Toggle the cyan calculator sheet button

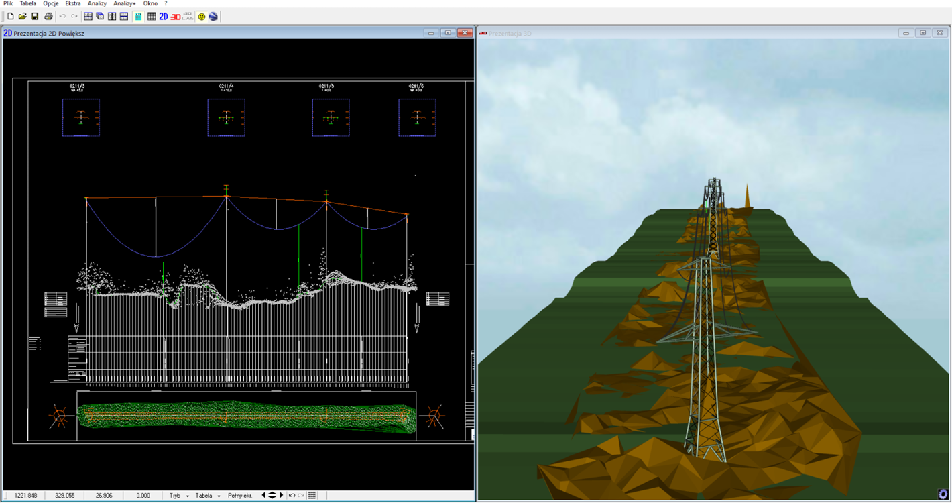[138, 16]
